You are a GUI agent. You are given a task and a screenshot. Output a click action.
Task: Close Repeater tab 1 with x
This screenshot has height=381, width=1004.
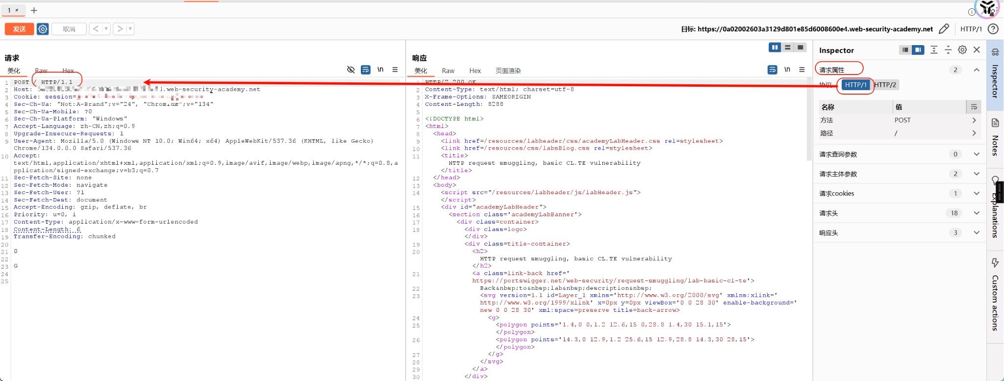pyautogui.click(x=17, y=10)
